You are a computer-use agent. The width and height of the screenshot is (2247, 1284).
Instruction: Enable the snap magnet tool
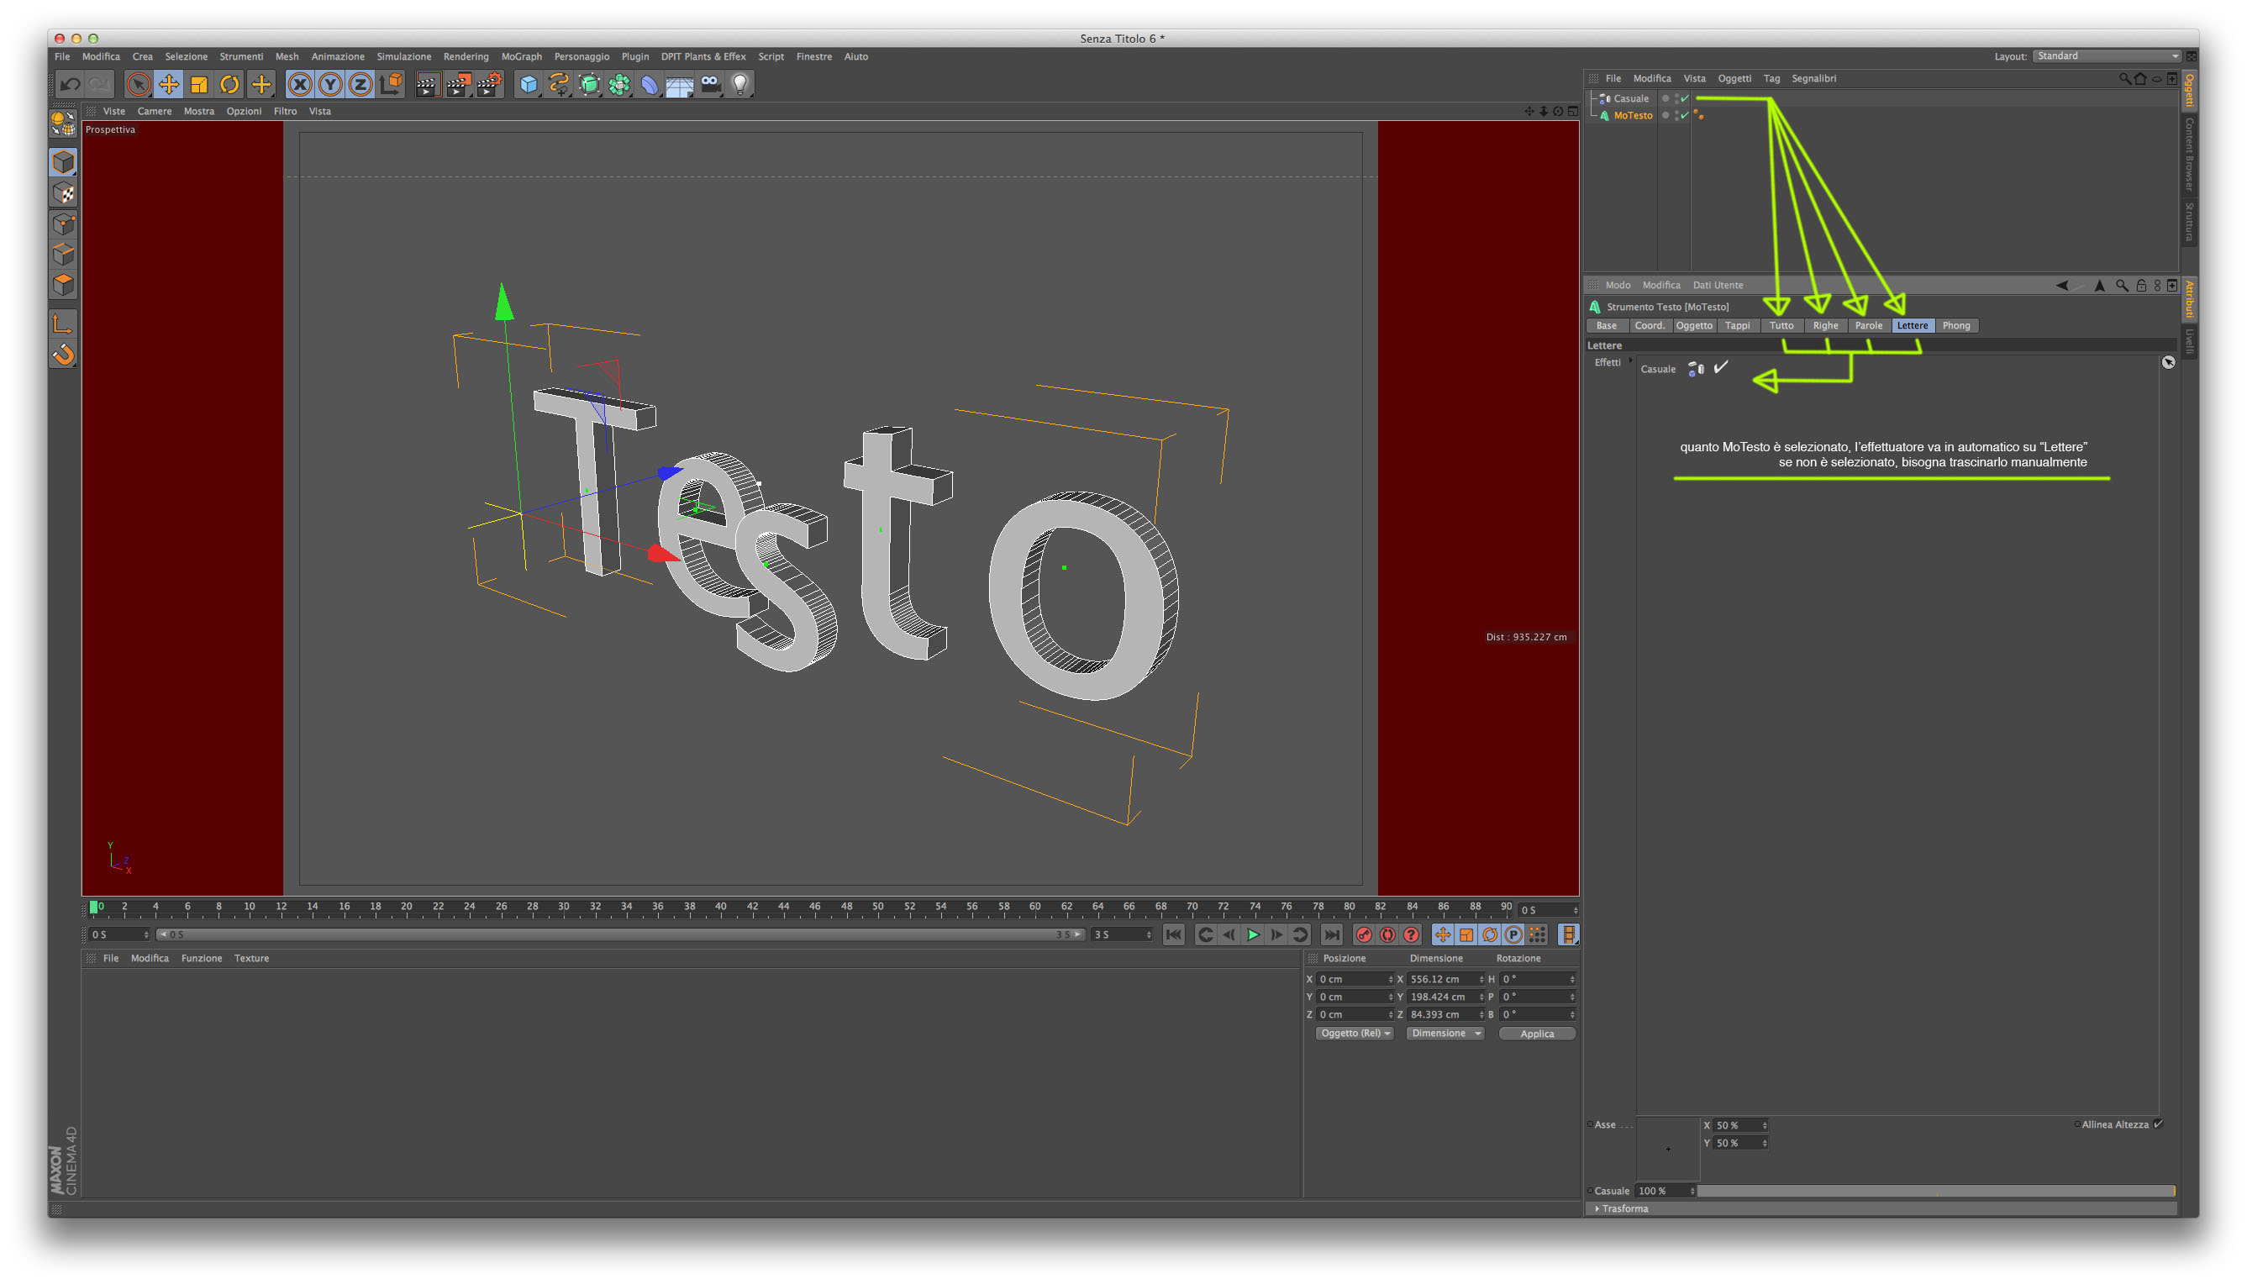pyautogui.click(x=64, y=355)
